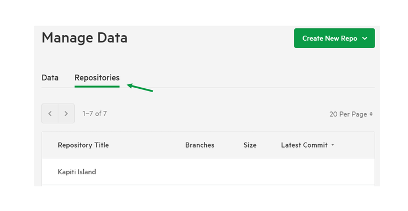This screenshot has height=211, width=408.
Task: Click the green underline beneath Repositories
Action: coord(97,87)
